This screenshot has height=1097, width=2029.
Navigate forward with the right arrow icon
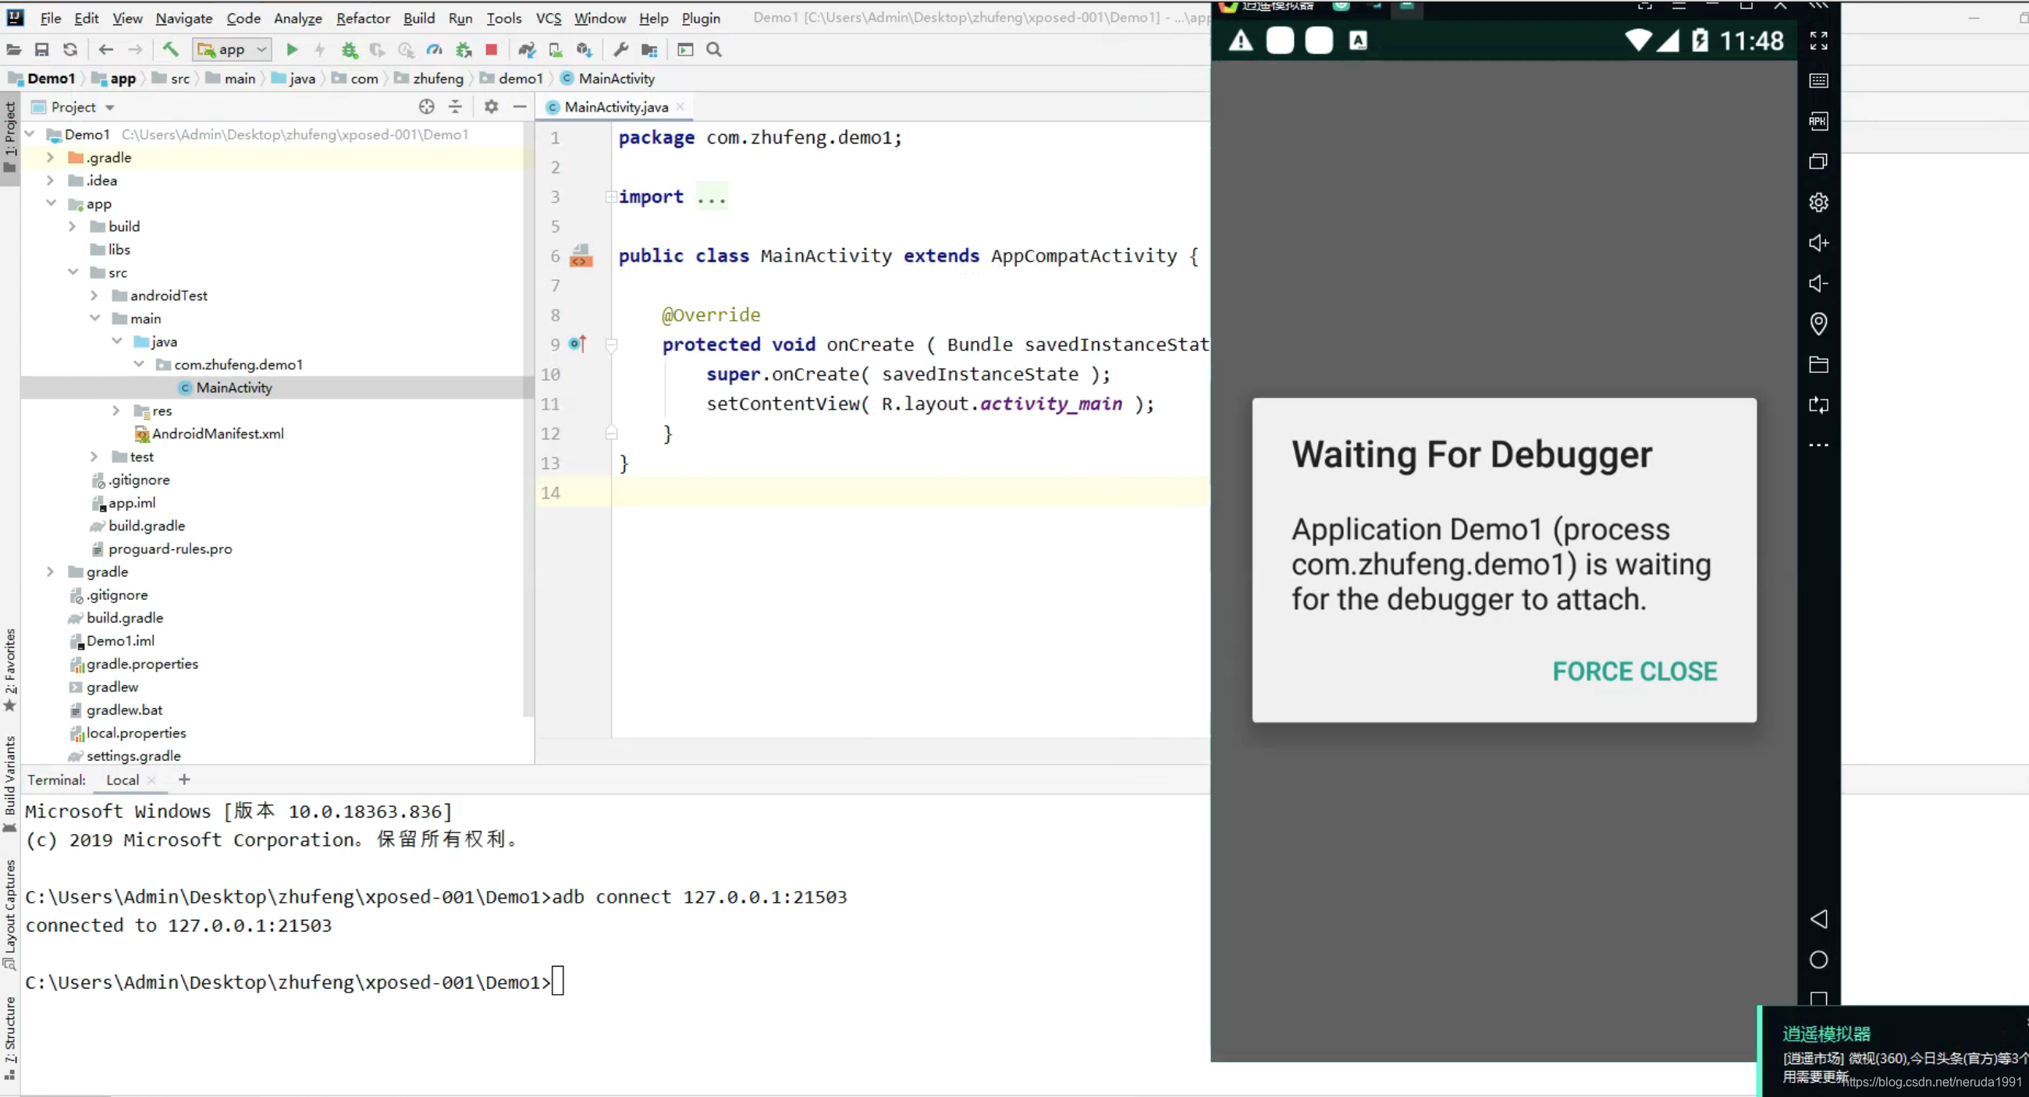click(x=136, y=50)
